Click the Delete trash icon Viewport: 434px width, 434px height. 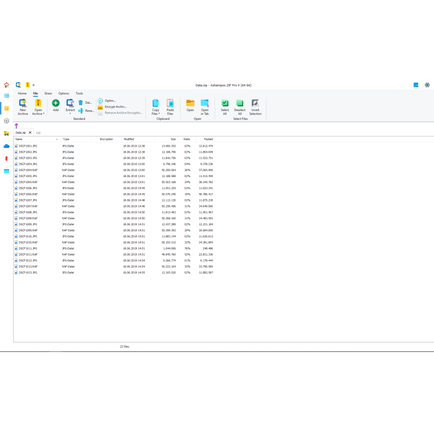click(x=81, y=103)
